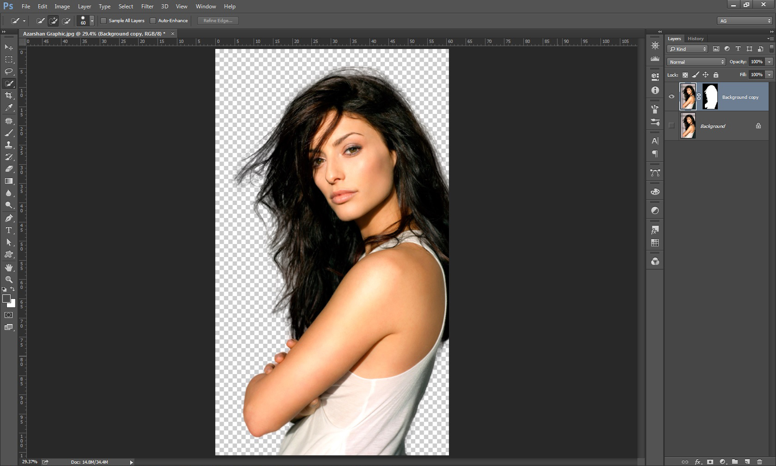Choose the Eyedropper tool

point(9,108)
